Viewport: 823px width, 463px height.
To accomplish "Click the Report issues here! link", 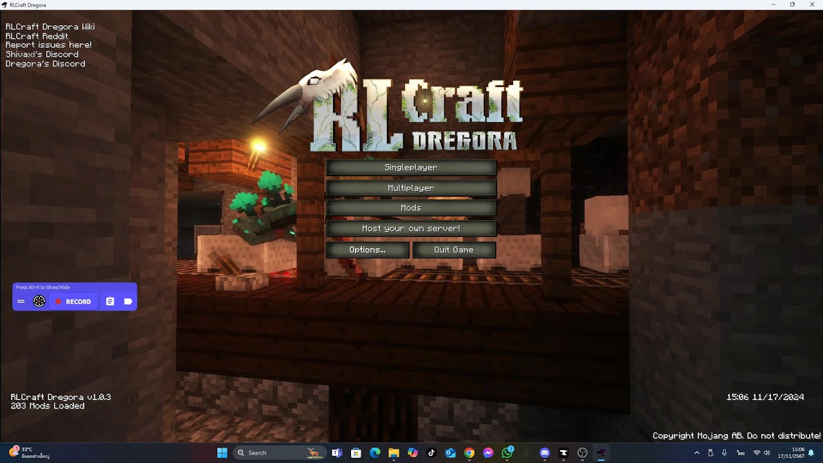I will 48,45.
